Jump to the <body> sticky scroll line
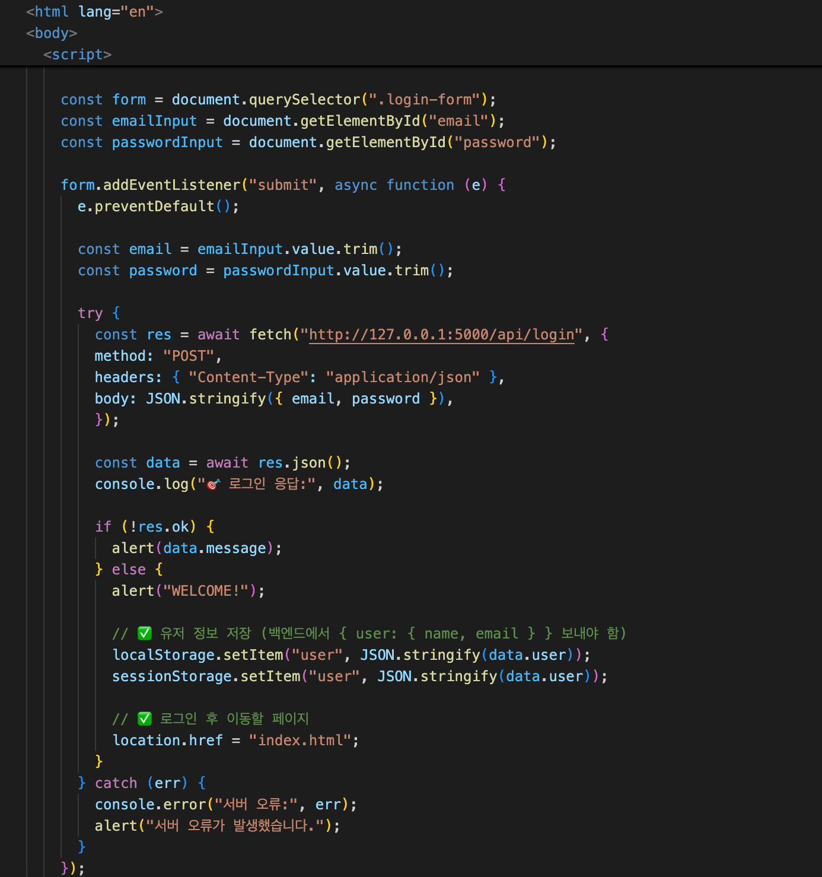The height and width of the screenshot is (877, 822). point(52,33)
